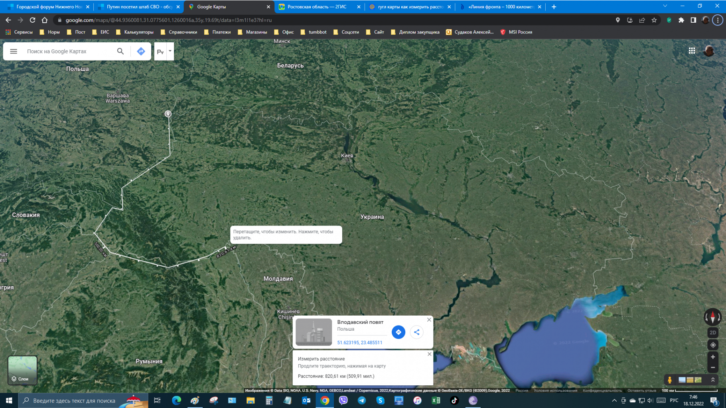Switch to Путин посетил штаб СВО tab
The image size is (726, 408).
point(138,7)
